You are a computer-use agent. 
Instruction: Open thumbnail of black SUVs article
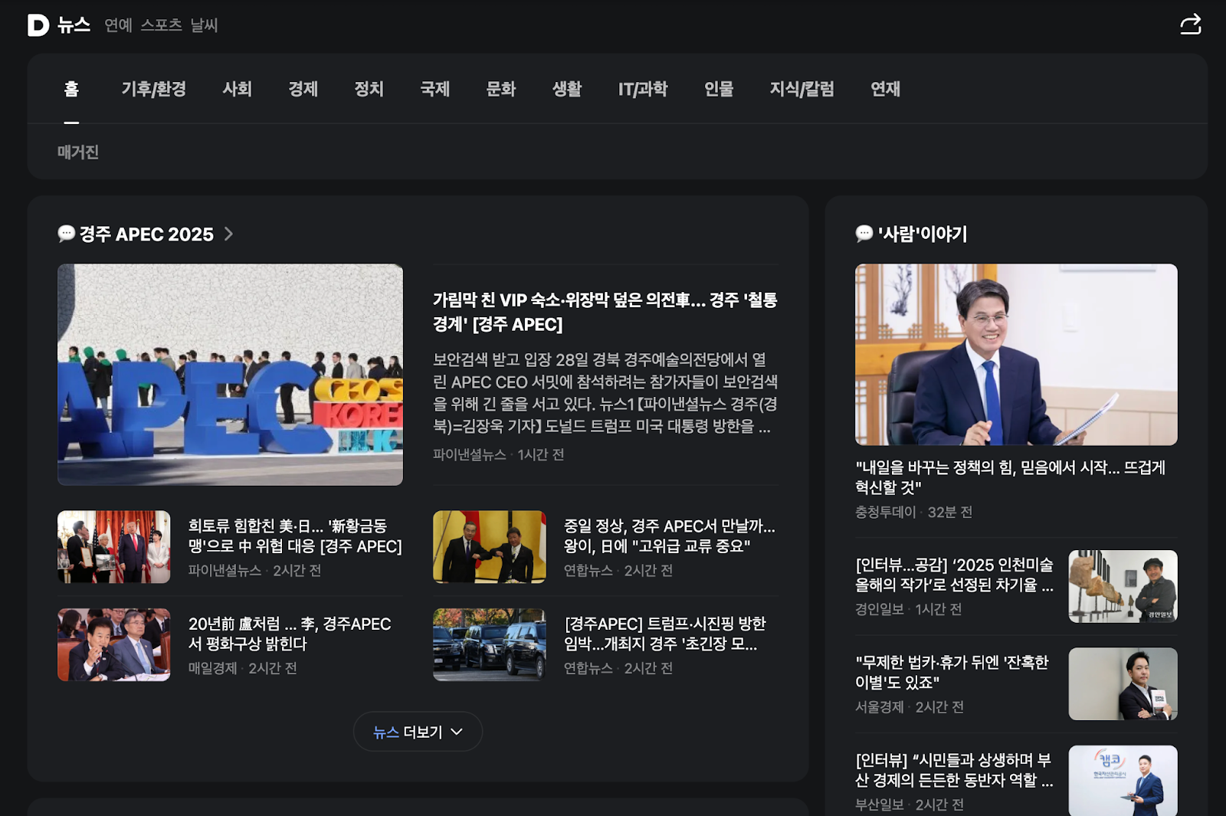490,645
